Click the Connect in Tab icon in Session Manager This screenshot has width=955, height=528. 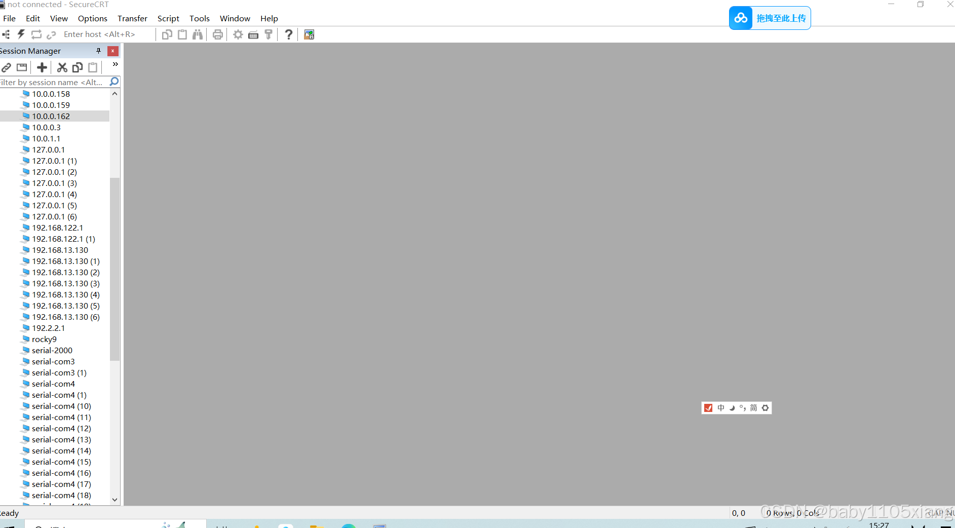point(22,67)
